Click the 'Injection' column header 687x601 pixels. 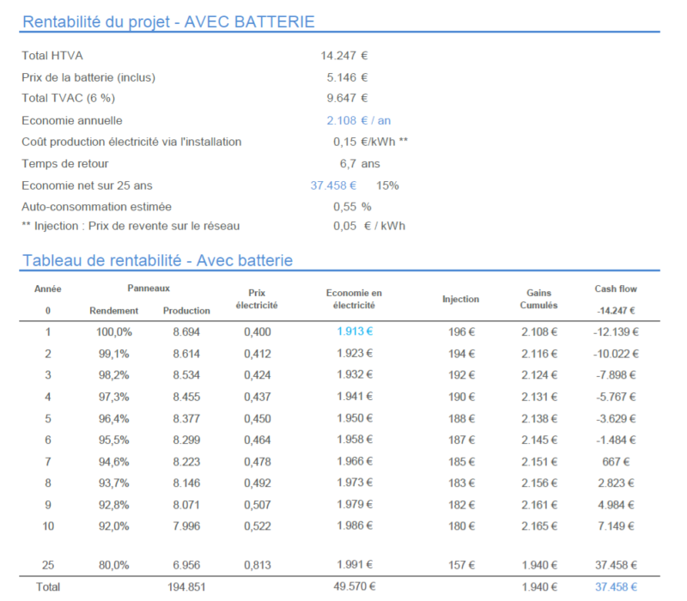(x=460, y=299)
